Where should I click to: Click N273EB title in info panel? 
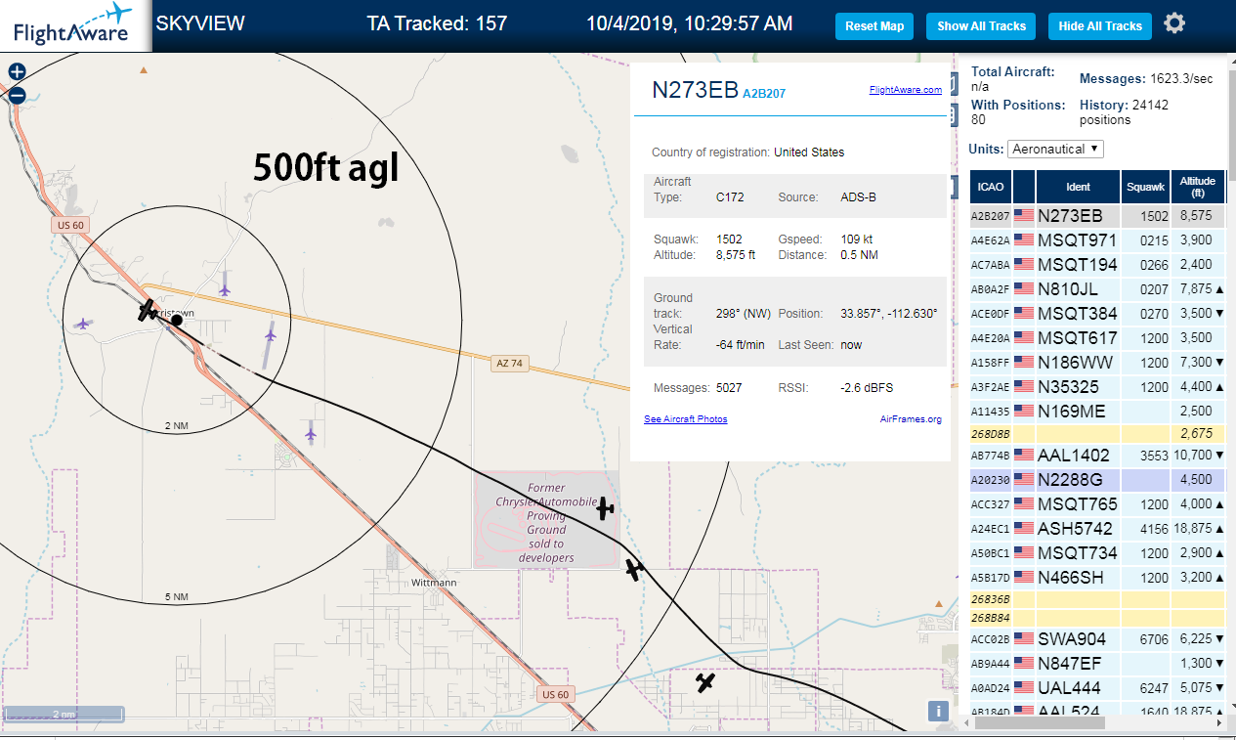coord(695,90)
